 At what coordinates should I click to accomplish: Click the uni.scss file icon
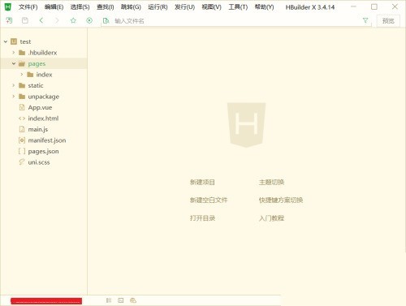(x=22, y=162)
